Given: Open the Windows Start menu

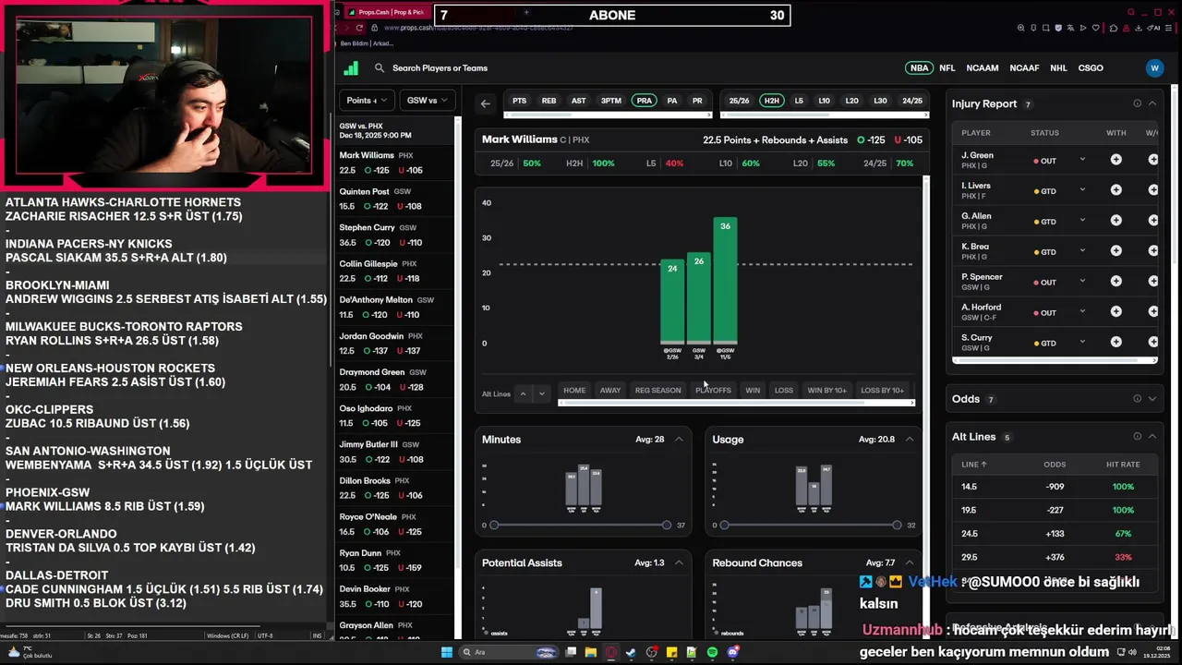Looking at the screenshot, I should (x=447, y=652).
